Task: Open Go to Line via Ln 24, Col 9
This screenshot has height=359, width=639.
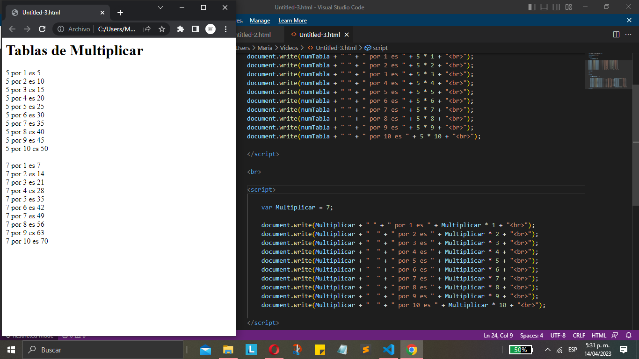Action: coord(498,335)
